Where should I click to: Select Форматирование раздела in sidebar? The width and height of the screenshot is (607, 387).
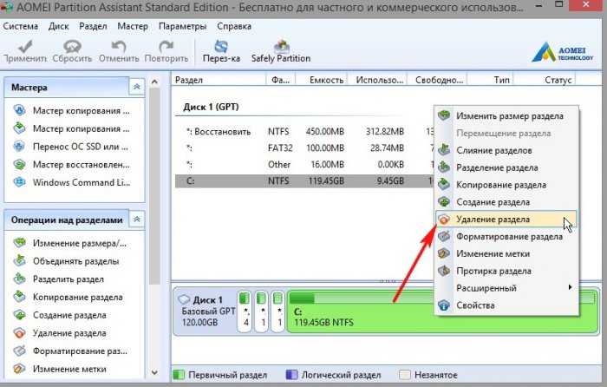(70, 351)
